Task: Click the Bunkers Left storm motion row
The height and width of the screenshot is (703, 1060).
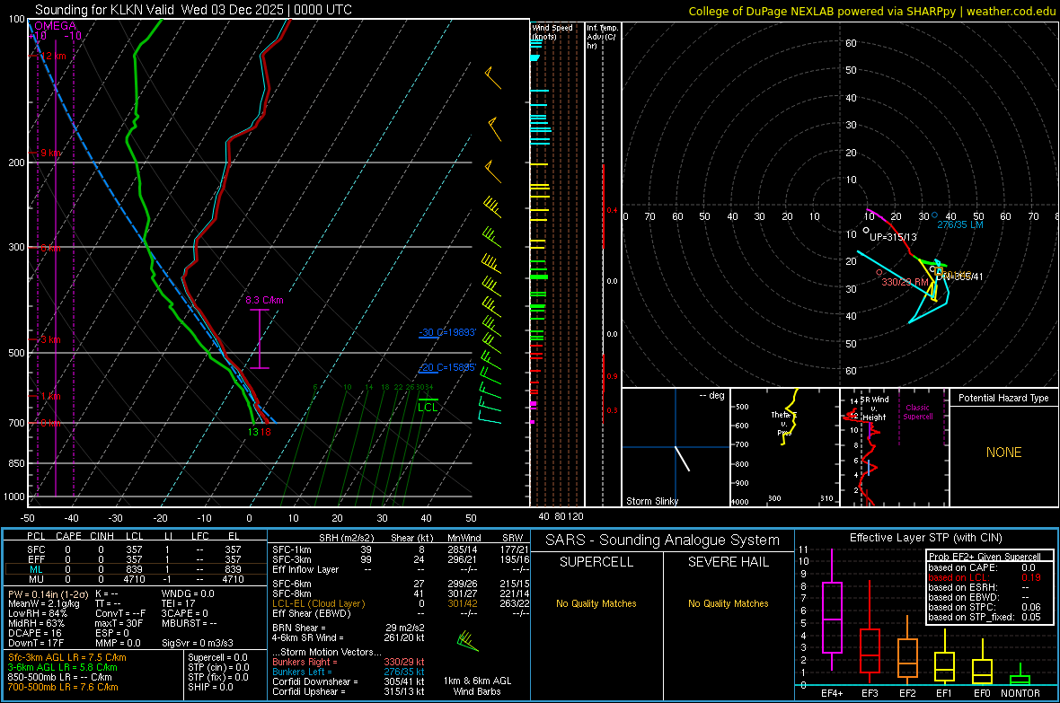Action: (x=349, y=672)
